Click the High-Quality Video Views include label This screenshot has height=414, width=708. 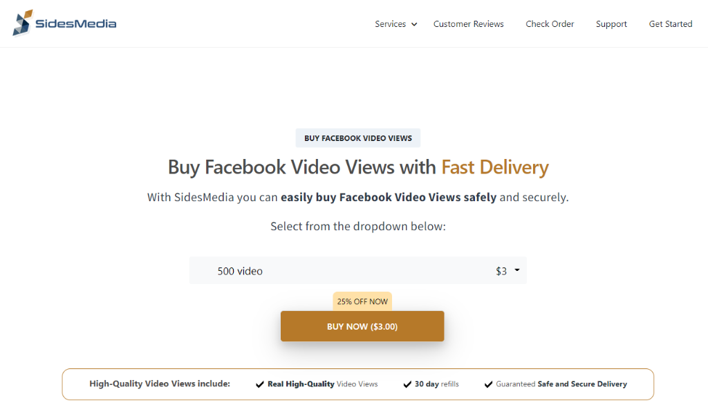160,384
